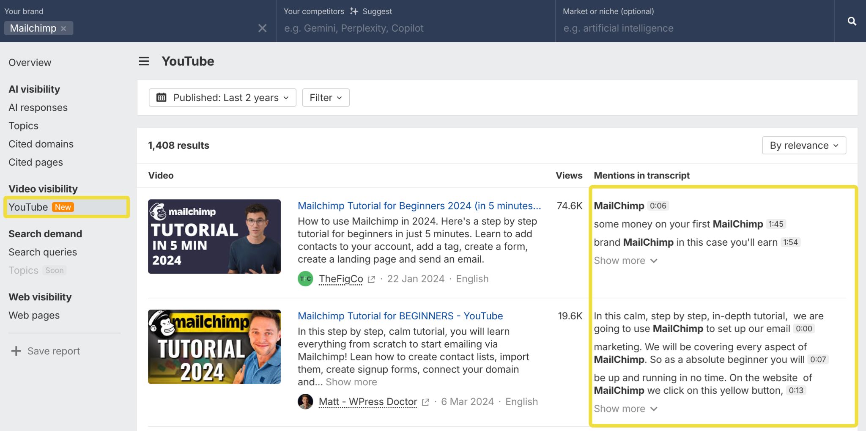This screenshot has height=431, width=866.
Task: Jump to the 1:45 transcript timestamp
Action: point(776,224)
